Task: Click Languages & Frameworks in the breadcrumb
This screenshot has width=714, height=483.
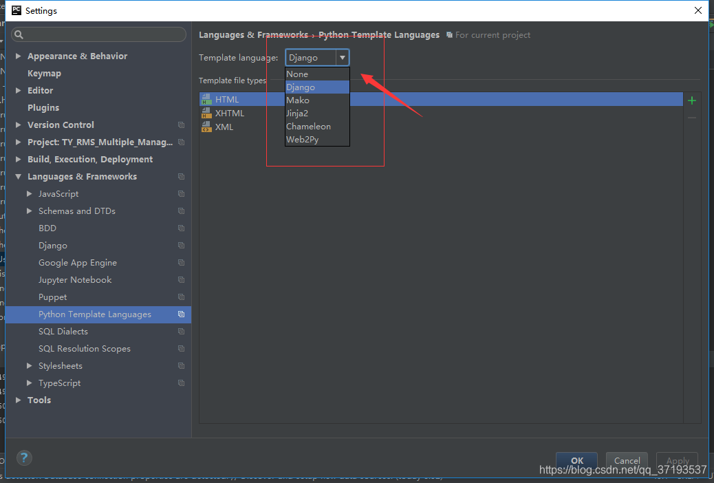Action: (254, 35)
